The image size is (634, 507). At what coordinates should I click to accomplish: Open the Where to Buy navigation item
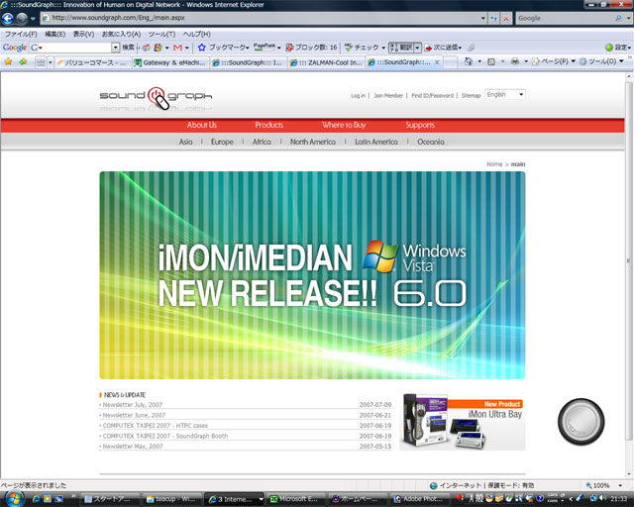(344, 125)
